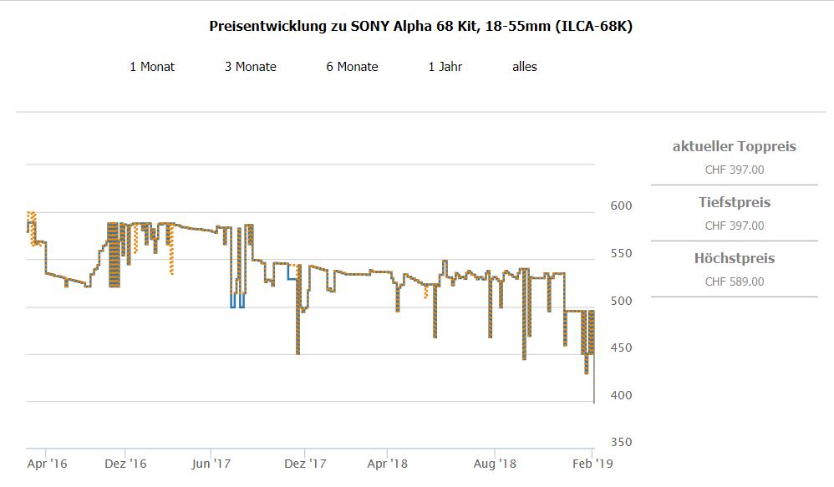834x487 pixels.
Task: Click the "Dez '17" x-axis label
Action: (x=305, y=463)
